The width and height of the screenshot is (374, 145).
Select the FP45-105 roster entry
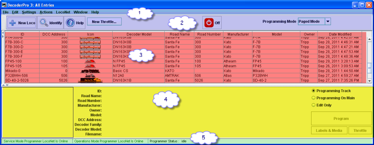pos(184,66)
